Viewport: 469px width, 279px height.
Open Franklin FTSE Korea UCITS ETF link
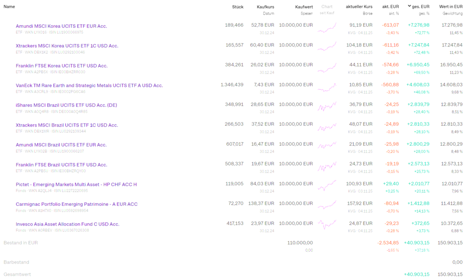[x=61, y=66]
